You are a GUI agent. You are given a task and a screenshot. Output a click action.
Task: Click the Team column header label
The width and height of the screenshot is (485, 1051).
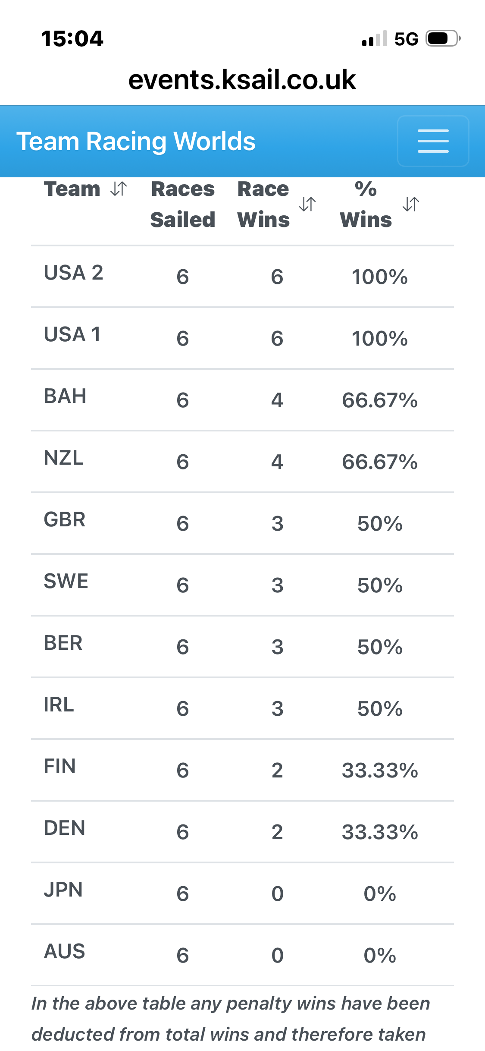(x=72, y=189)
